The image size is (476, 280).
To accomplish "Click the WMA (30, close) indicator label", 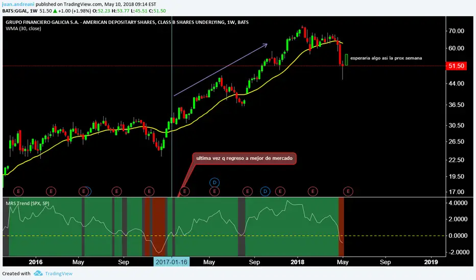I will tap(23, 29).
